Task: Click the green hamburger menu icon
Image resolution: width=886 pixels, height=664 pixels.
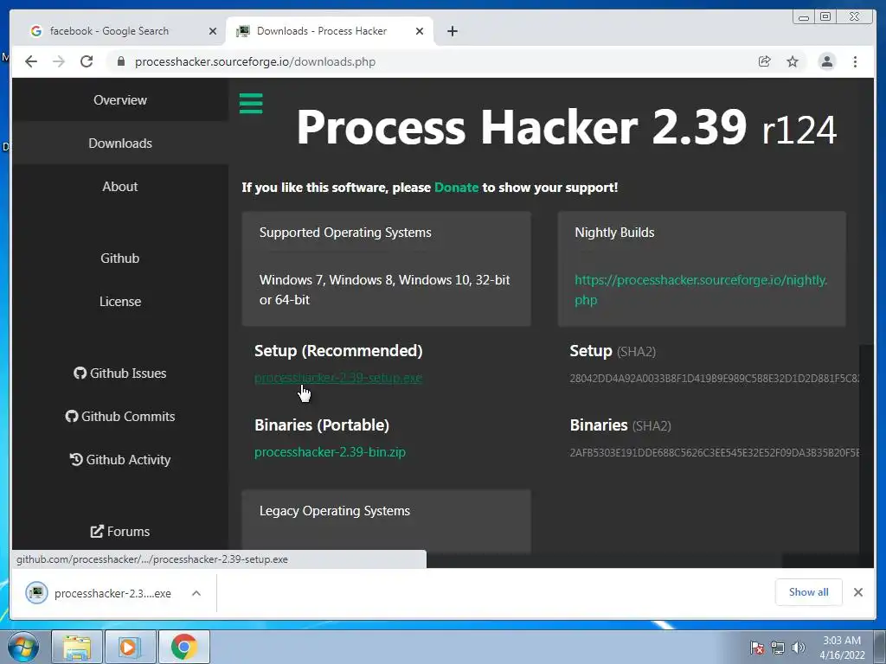Action: (x=251, y=104)
